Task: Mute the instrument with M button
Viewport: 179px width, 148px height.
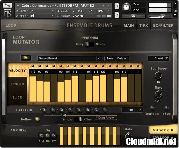Action: 117,15
